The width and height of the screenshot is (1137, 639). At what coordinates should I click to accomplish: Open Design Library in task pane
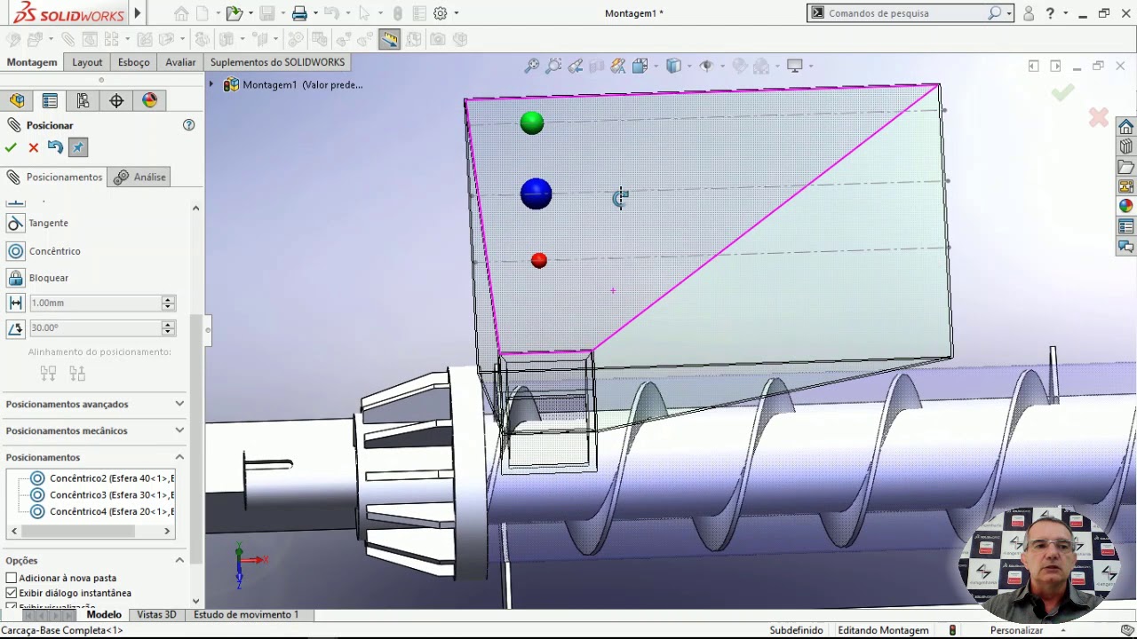pos(1125,146)
